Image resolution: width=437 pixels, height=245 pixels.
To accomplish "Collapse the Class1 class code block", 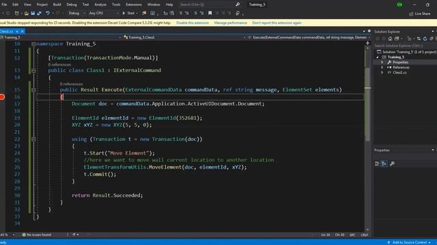I will (33, 71).
